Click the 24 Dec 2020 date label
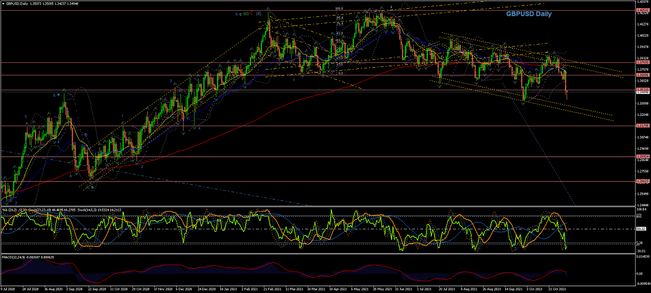The width and height of the screenshot is (651, 293). coord(206,289)
